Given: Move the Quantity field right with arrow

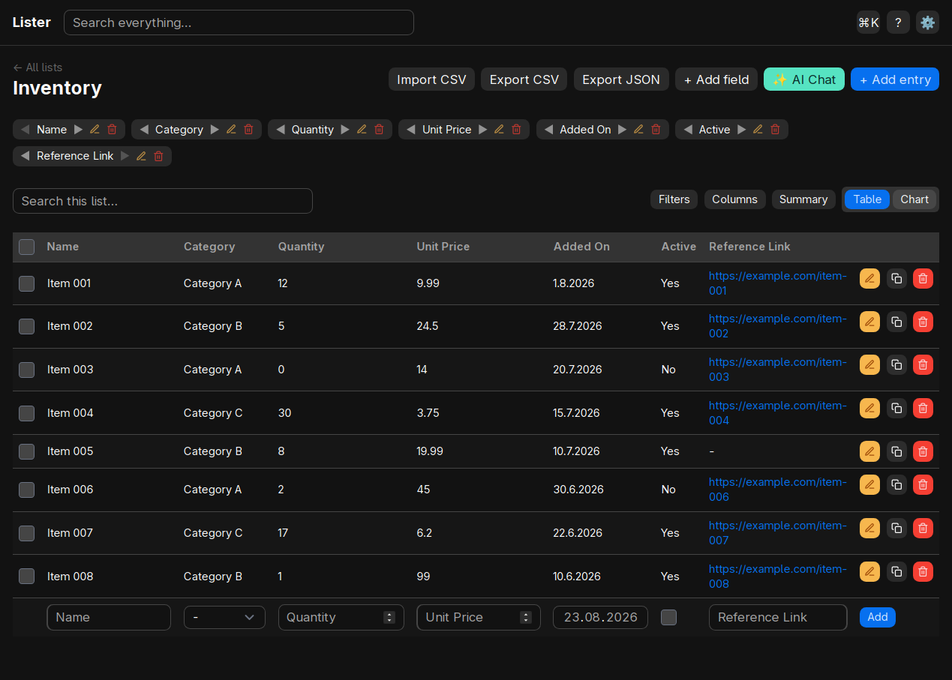Looking at the screenshot, I should pyautogui.click(x=345, y=130).
